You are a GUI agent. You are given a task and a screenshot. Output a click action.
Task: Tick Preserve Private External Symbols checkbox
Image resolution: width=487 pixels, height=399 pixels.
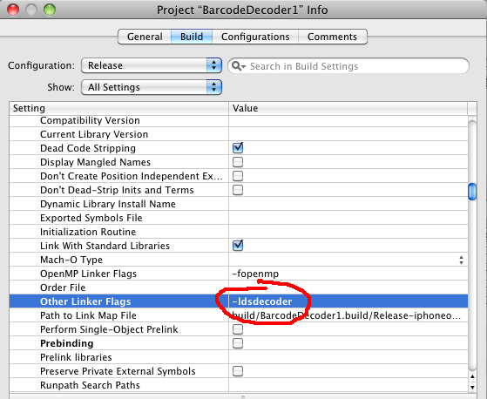pos(238,371)
